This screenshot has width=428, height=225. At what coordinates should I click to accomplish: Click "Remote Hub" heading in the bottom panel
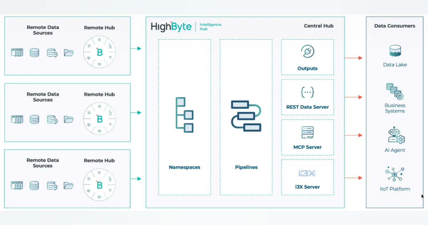100,160
